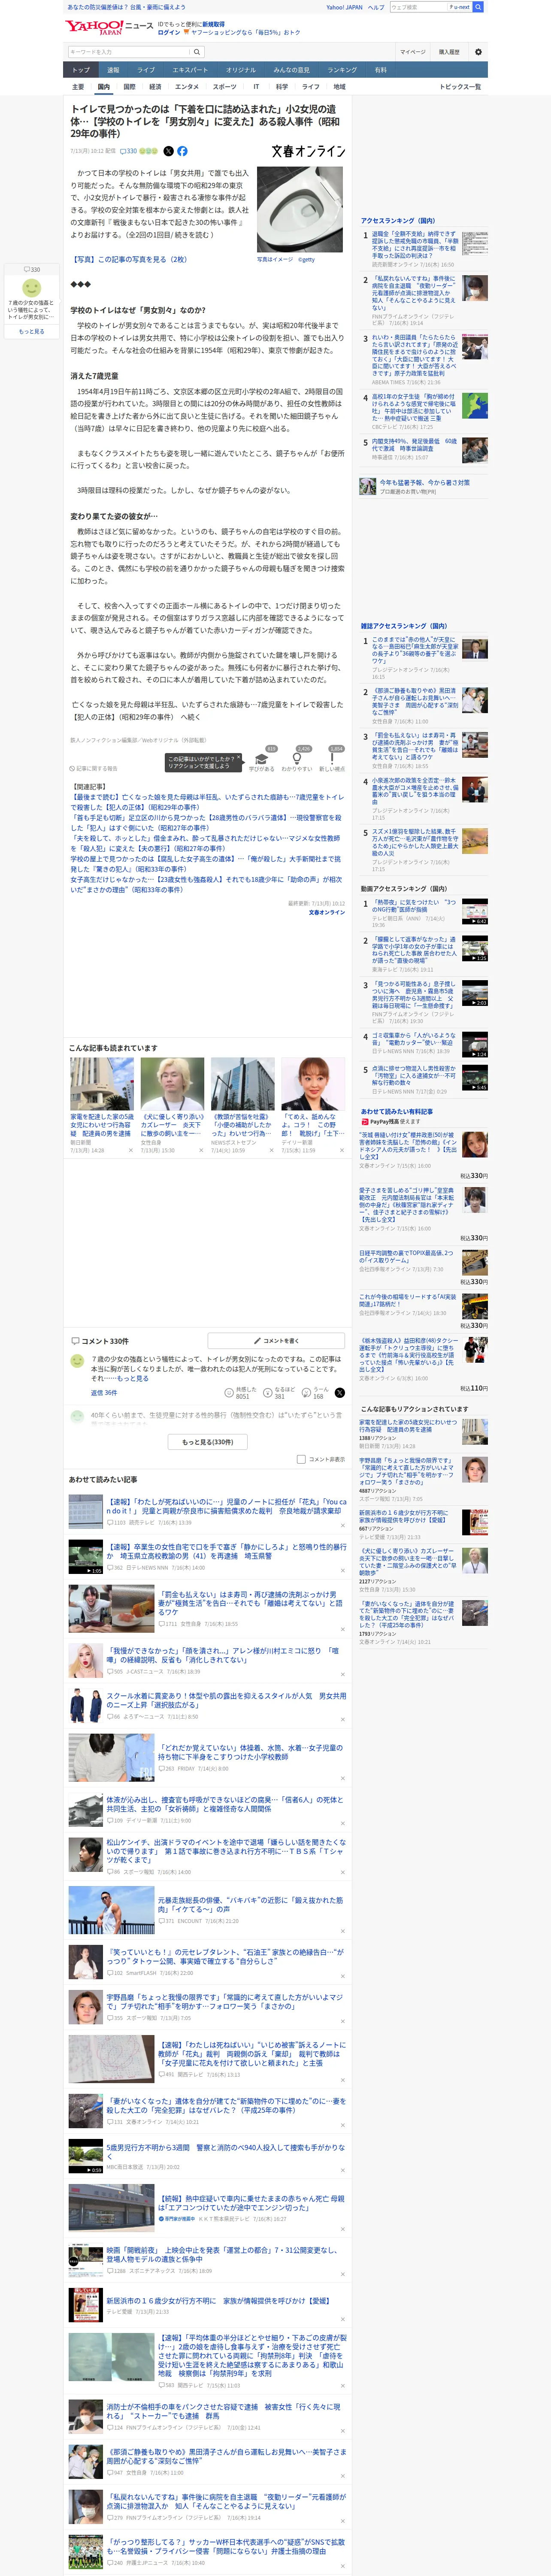Screen dimensions: 551x2576
Task: Select the 国内 category tab
Action: (103, 87)
